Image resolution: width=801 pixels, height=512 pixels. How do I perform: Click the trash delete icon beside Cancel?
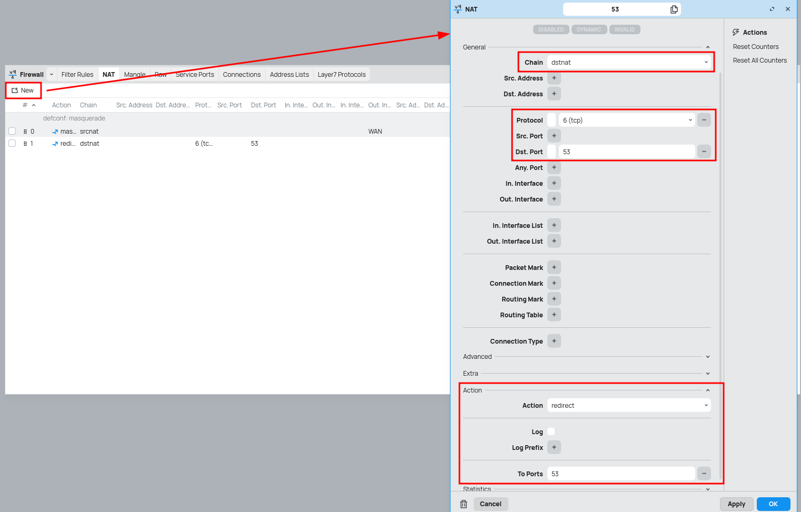click(x=464, y=504)
